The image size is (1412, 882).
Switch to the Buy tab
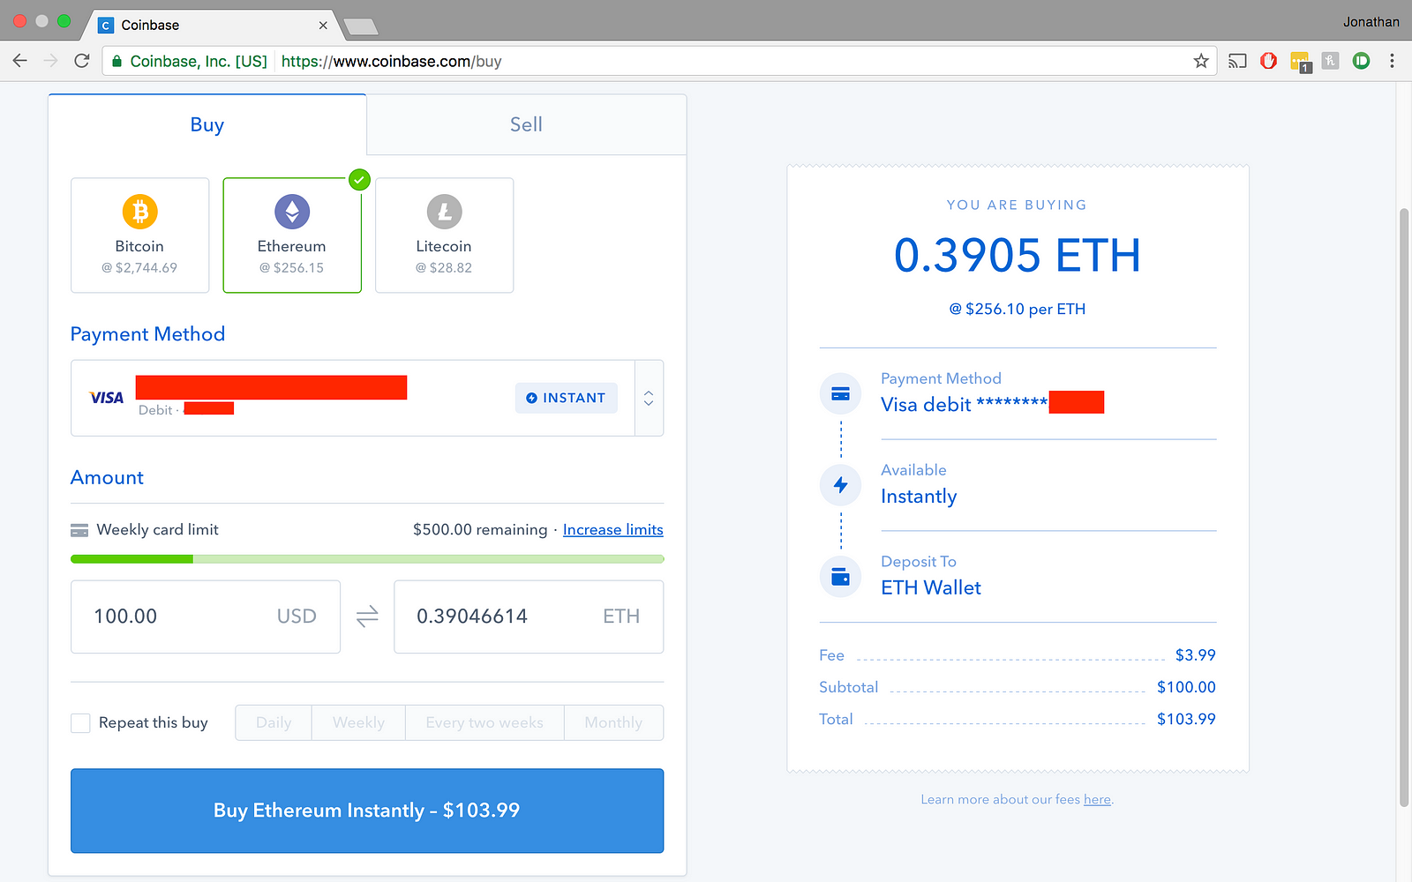(x=207, y=124)
